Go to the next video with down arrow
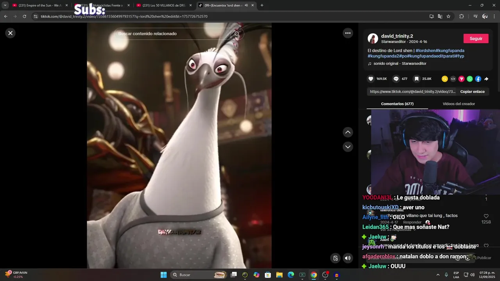Viewport: 500px width, 281px height. pos(348,147)
